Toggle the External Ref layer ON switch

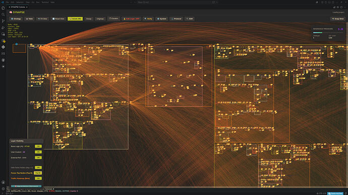(x=38, y=158)
